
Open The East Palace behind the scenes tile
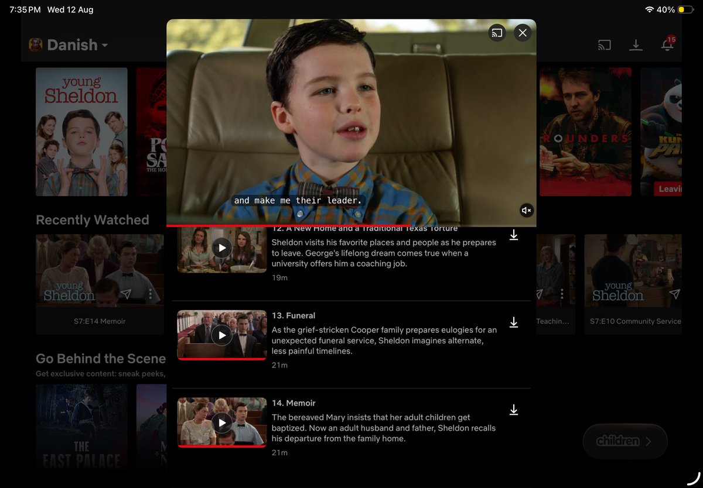(x=81, y=428)
